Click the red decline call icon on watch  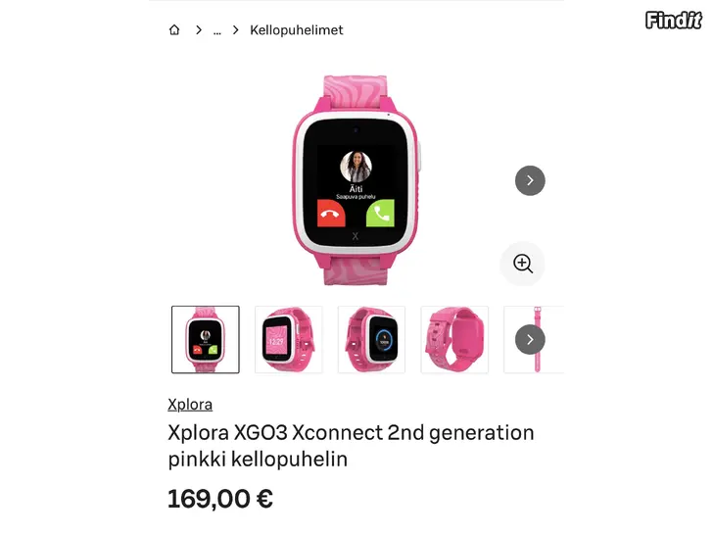point(331,213)
